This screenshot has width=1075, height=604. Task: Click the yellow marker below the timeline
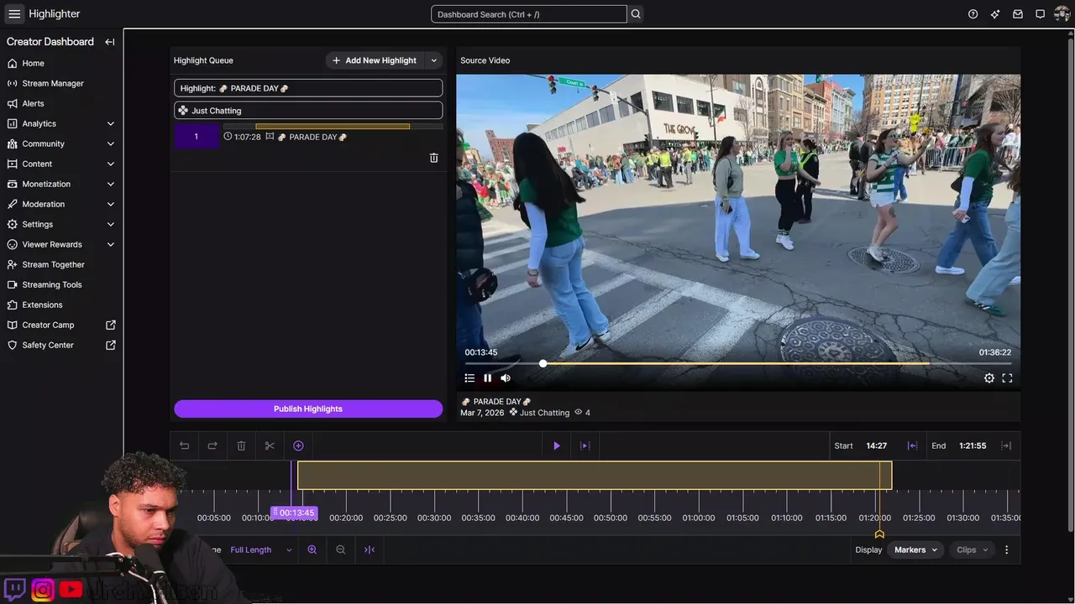[879, 534]
